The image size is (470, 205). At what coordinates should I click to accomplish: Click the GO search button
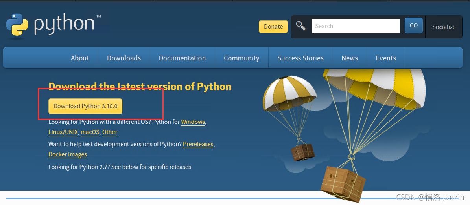[414, 25]
